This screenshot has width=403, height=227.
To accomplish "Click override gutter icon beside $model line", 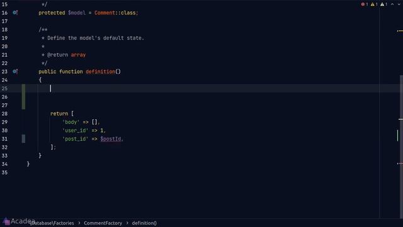I will click(15, 13).
